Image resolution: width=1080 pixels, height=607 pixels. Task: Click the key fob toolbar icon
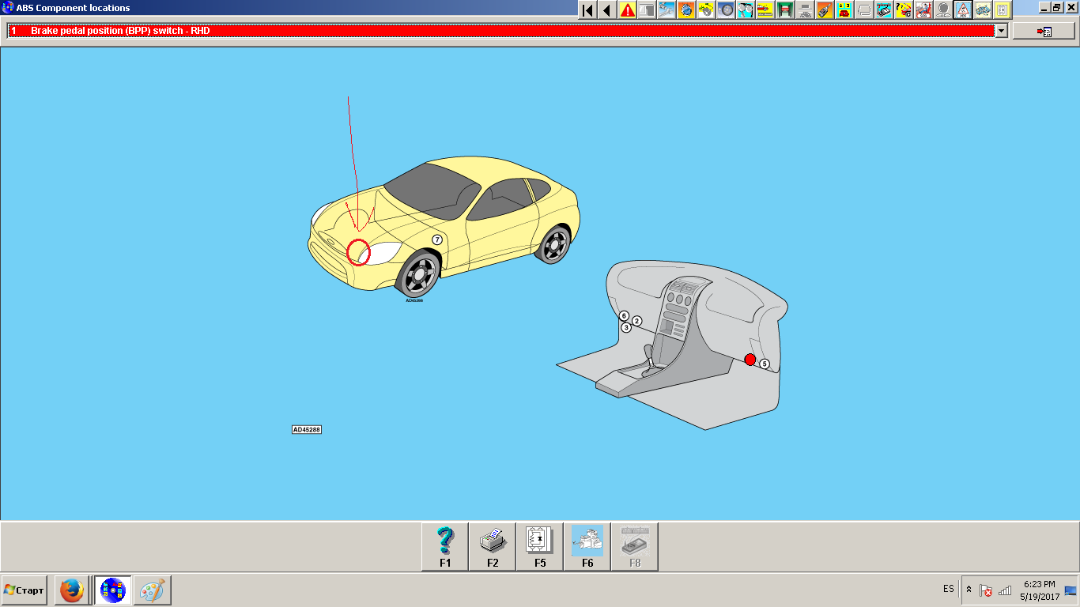[825, 10]
